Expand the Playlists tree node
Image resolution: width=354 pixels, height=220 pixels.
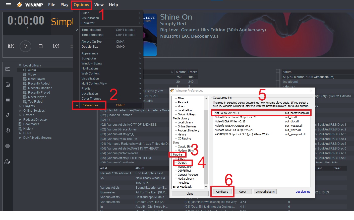pos(20,106)
